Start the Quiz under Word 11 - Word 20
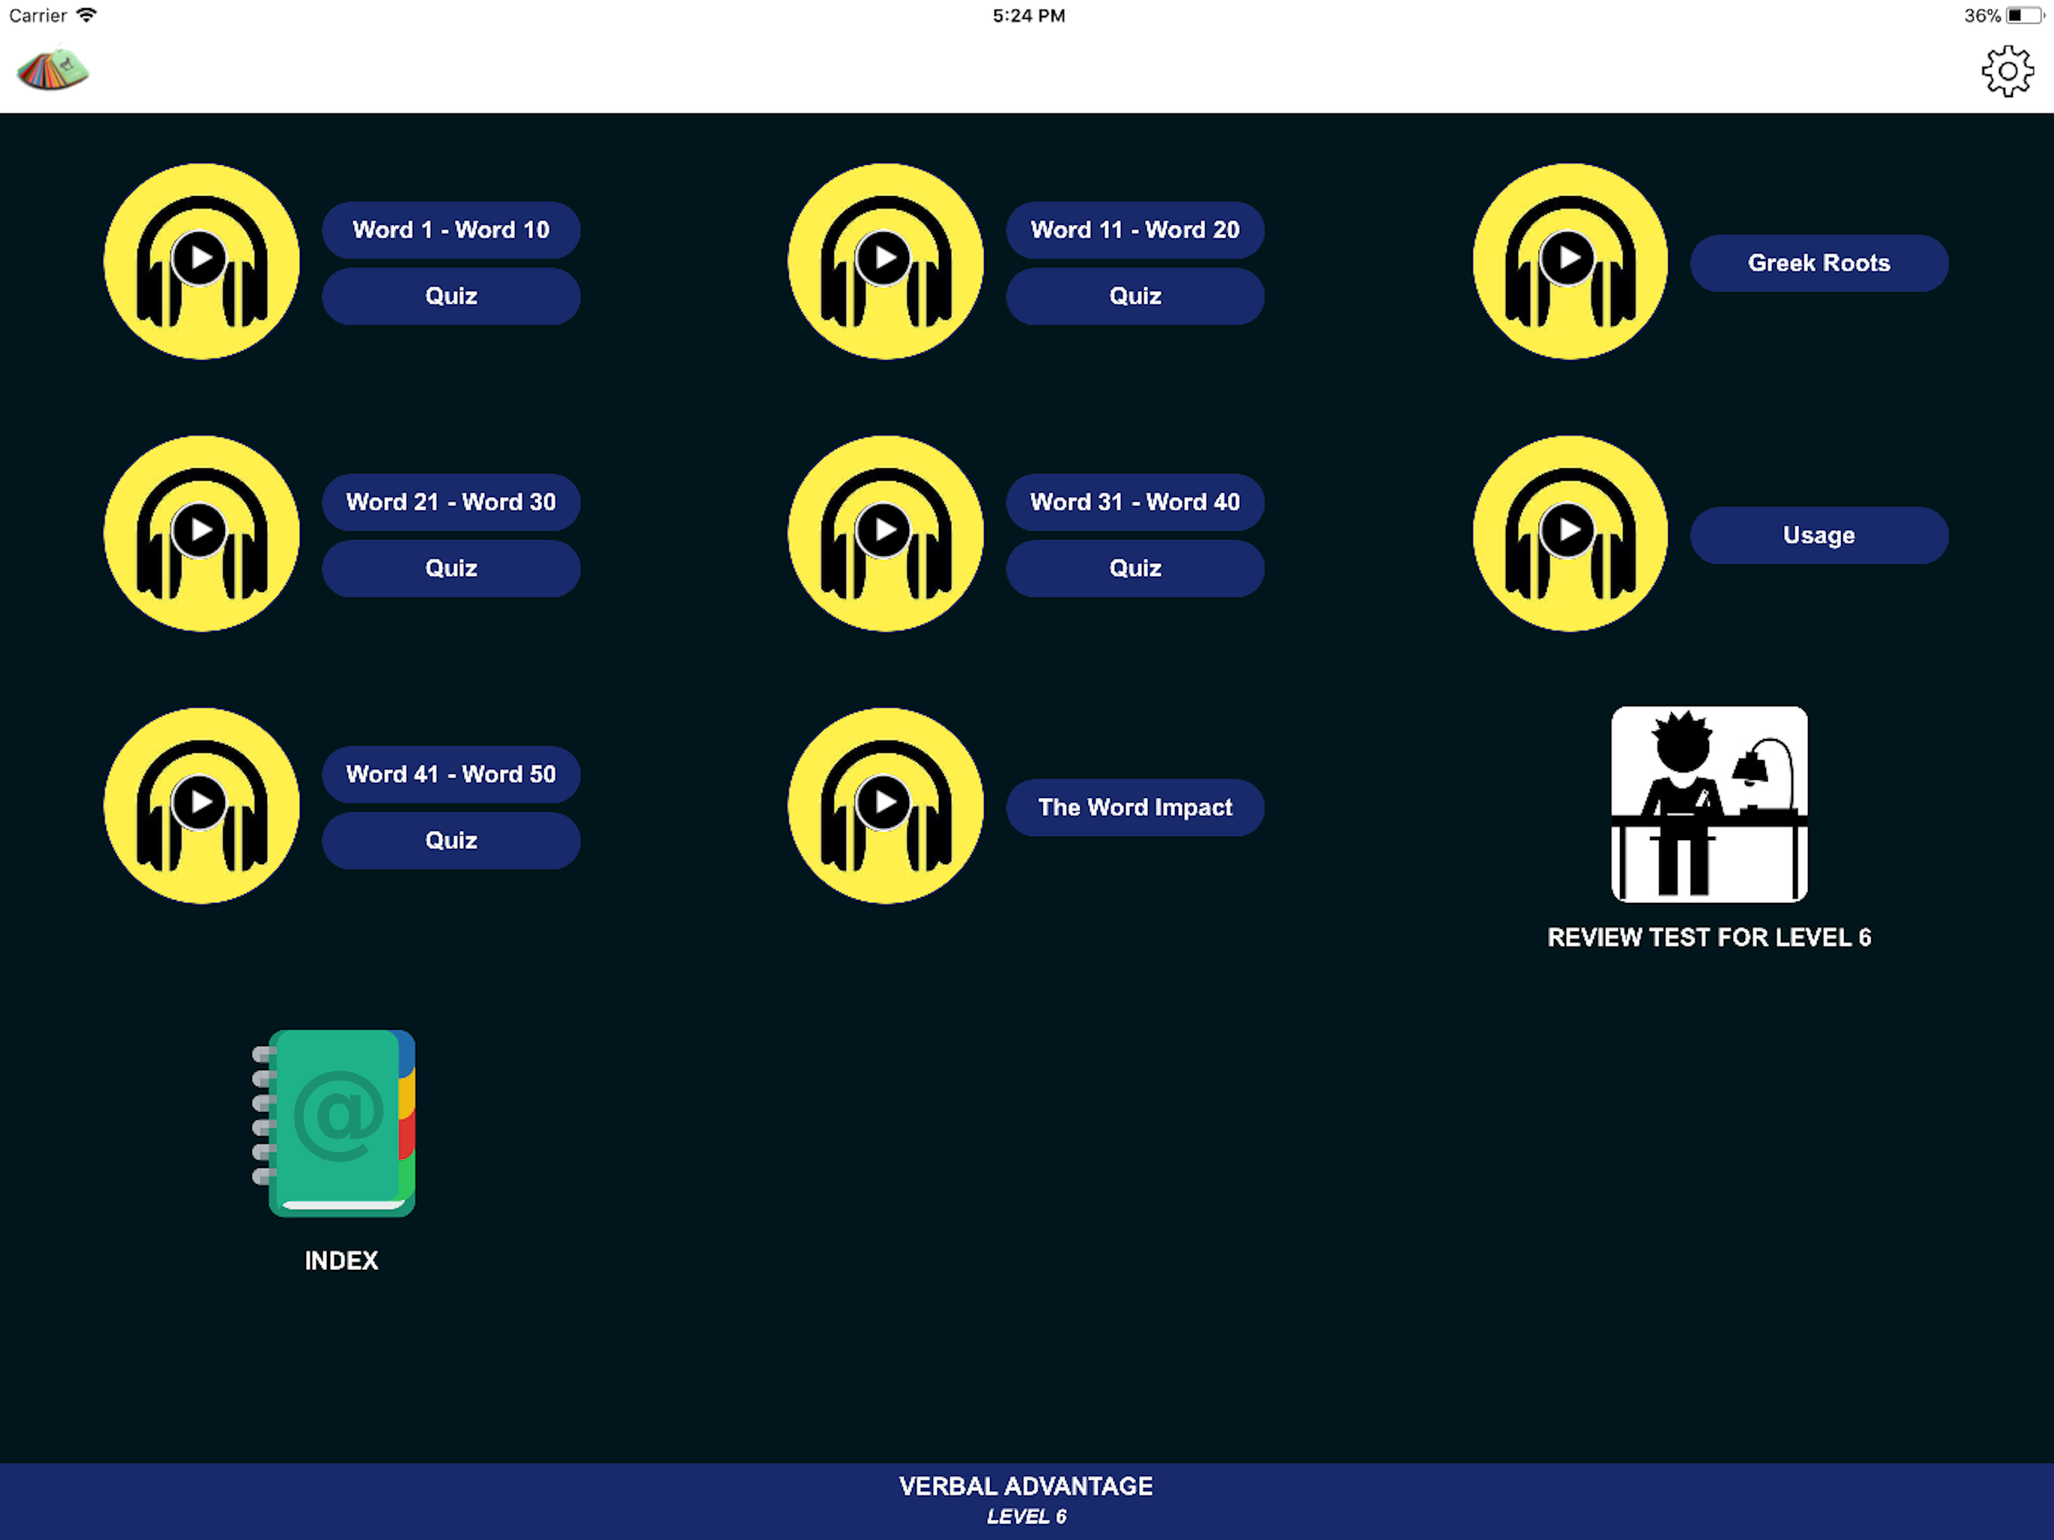Screen dimensions: 2054x1540 point(1135,296)
